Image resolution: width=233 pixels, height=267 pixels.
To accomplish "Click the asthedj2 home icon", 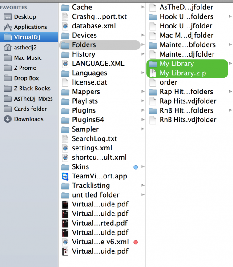I will click(x=8, y=47).
